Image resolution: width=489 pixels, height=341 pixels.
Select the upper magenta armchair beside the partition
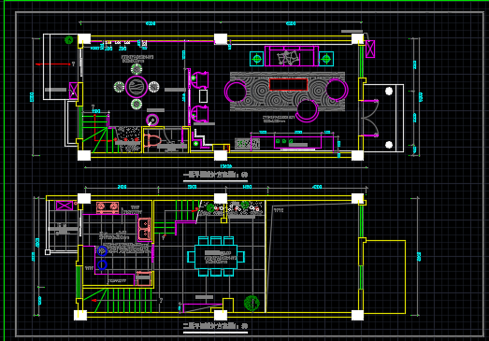click(x=199, y=80)
